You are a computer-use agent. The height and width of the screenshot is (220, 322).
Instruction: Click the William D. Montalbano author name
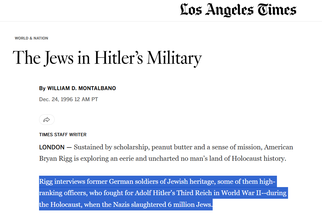coord(81,88)
